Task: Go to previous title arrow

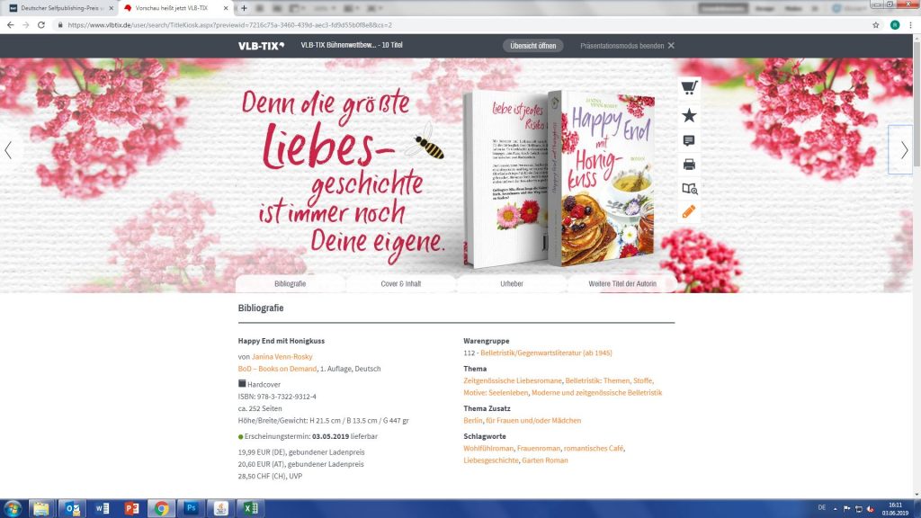Action: [x=8, y=150]
